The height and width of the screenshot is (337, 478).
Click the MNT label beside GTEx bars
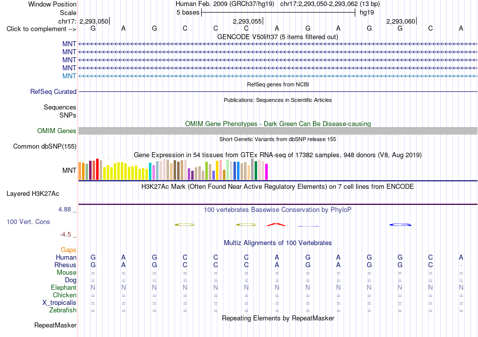tap(69, 170)
